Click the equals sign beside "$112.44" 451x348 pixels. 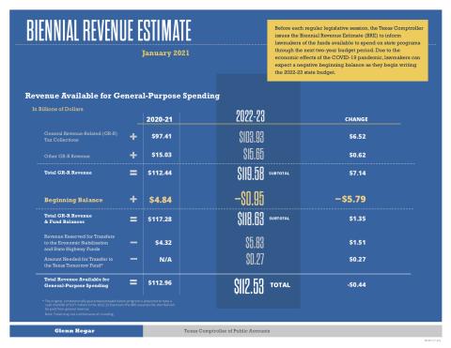tap(133, 173)
